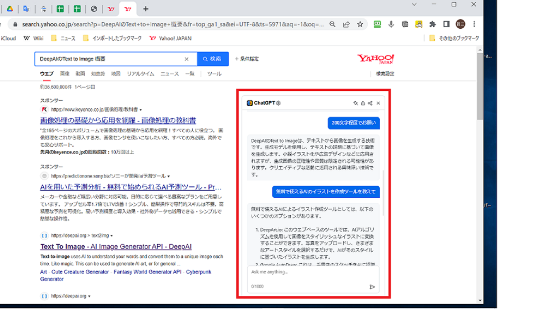This screenshot has height=311, width=553.
Task: Activate the microphone extension icon
Action: pos(391,24)
